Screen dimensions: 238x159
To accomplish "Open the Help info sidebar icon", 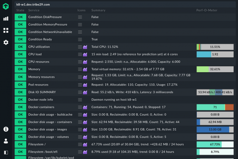I will [x=6, y=129].
